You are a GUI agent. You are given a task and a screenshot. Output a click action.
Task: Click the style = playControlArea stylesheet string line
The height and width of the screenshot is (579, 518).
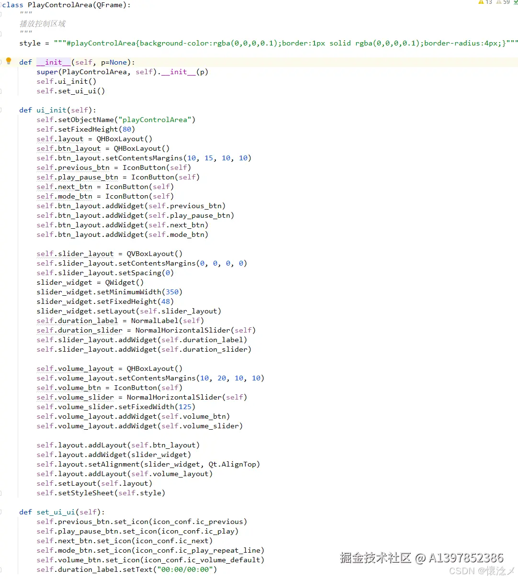pyautogui.click(x=269, y=43)
